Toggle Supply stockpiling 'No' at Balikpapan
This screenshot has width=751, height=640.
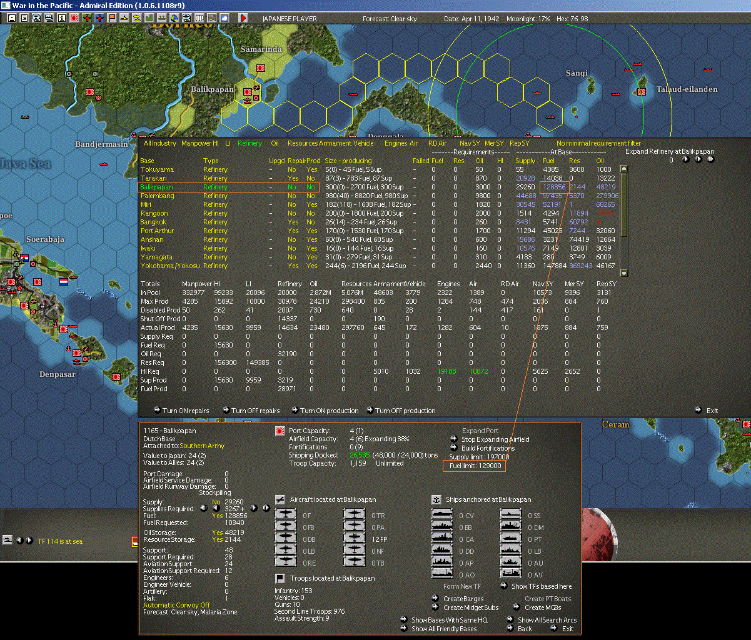216,502
